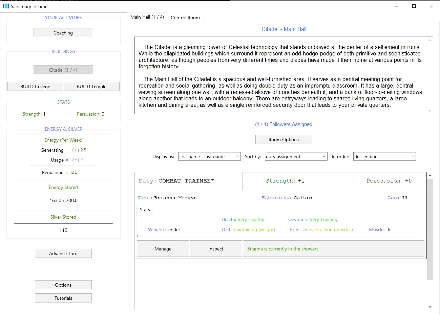Click the BUILD College button
Viewport: 440px width, 315px height.
coord(35,87)
